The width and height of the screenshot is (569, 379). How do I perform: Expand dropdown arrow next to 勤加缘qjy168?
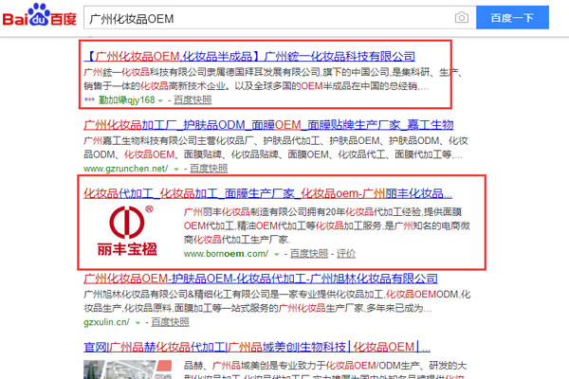[x=160, y=100]
